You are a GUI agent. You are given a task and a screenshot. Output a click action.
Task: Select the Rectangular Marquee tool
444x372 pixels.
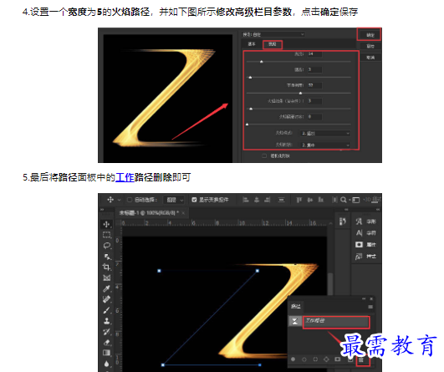click(x=107, y=235)
